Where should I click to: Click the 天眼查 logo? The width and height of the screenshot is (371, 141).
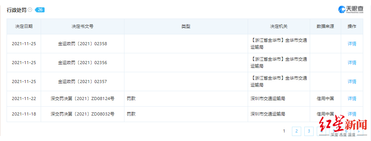coord(351,9)
